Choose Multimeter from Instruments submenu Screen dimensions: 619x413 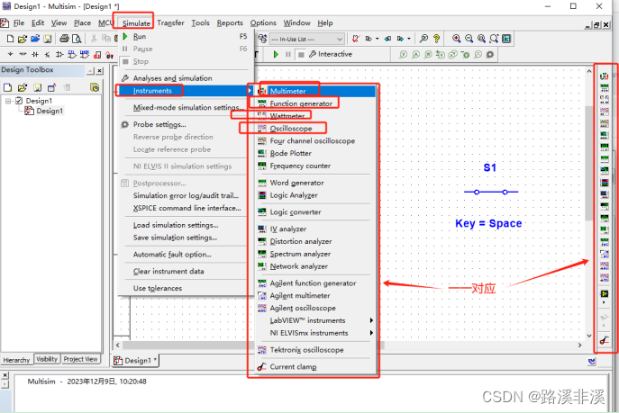click(x=315, y=91)
